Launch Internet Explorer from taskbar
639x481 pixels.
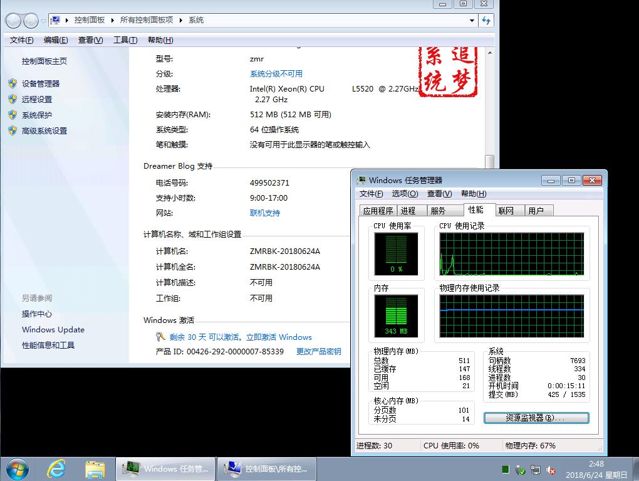(56, 468)
